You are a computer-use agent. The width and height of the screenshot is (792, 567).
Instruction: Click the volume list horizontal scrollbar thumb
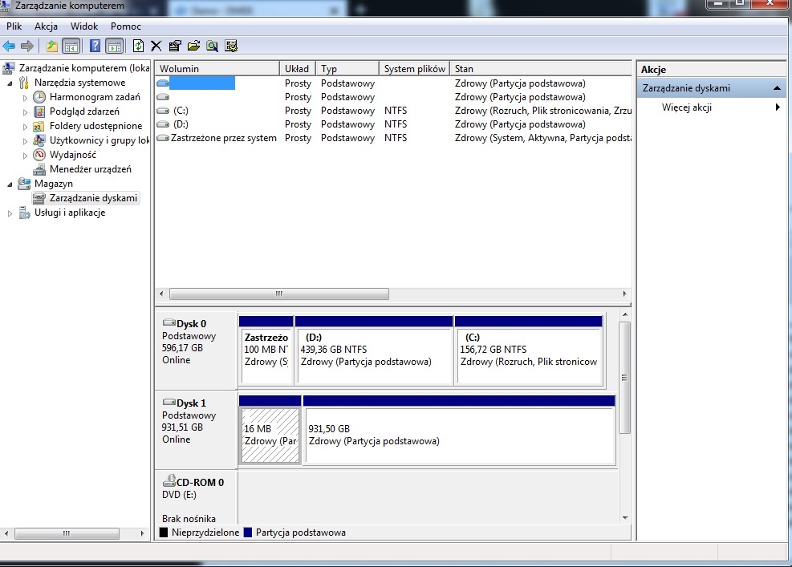tap(279, 294)
